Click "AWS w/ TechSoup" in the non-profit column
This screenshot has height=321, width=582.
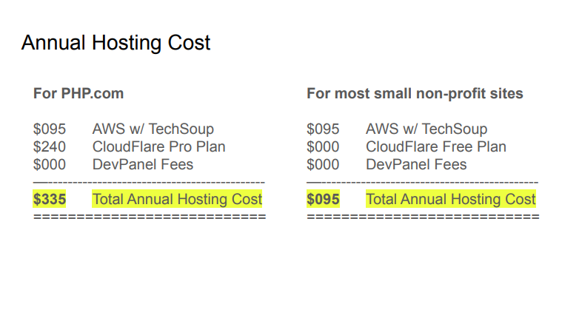pyautogui.click(x=426, y=129)
